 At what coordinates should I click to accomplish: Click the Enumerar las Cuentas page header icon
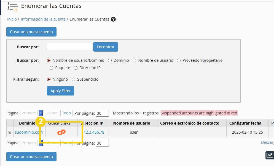pos(13,6)
